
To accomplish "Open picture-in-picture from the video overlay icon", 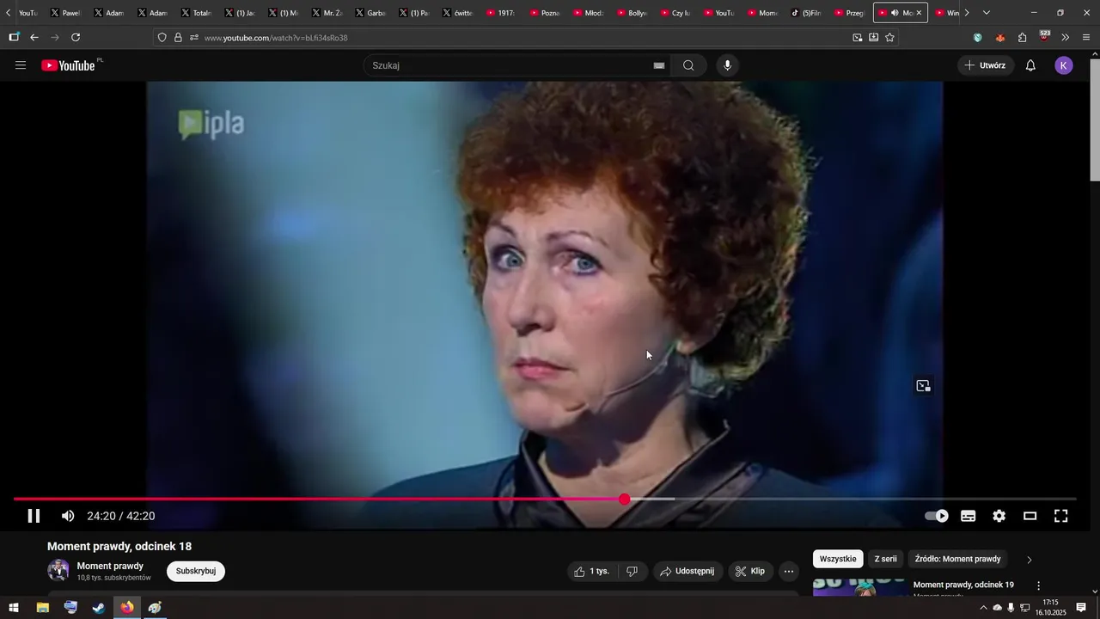I will 923,386.
